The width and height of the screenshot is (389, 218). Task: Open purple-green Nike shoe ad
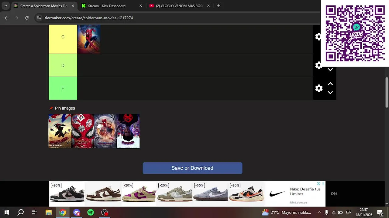(139, 194)
